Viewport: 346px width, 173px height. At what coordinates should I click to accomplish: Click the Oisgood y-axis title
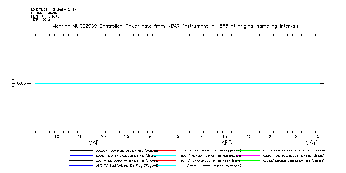13,83
